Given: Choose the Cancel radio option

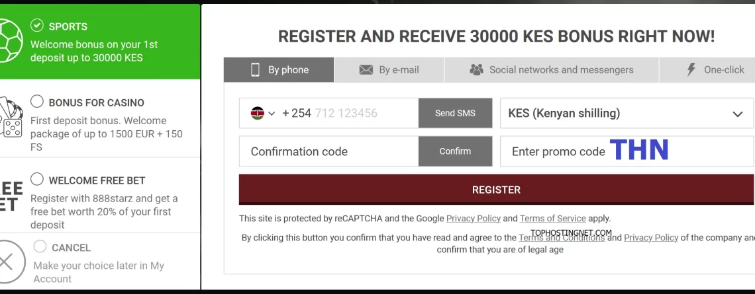Looking at the screenshot, I should point(40,246).
